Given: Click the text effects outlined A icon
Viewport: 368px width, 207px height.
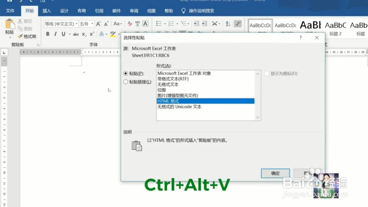Looking at the screenshot, I should [101, 34].
